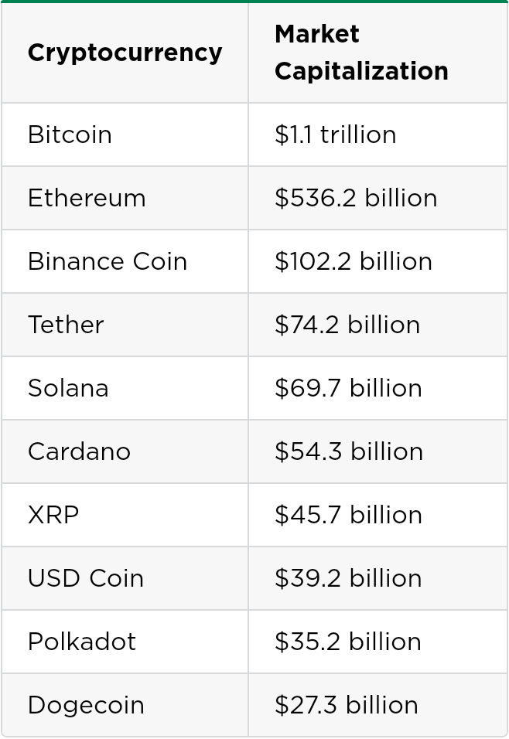Click the $45.7 billion value
The width and height of the screenshot is (509, 739).
click(x=348, y=516)
